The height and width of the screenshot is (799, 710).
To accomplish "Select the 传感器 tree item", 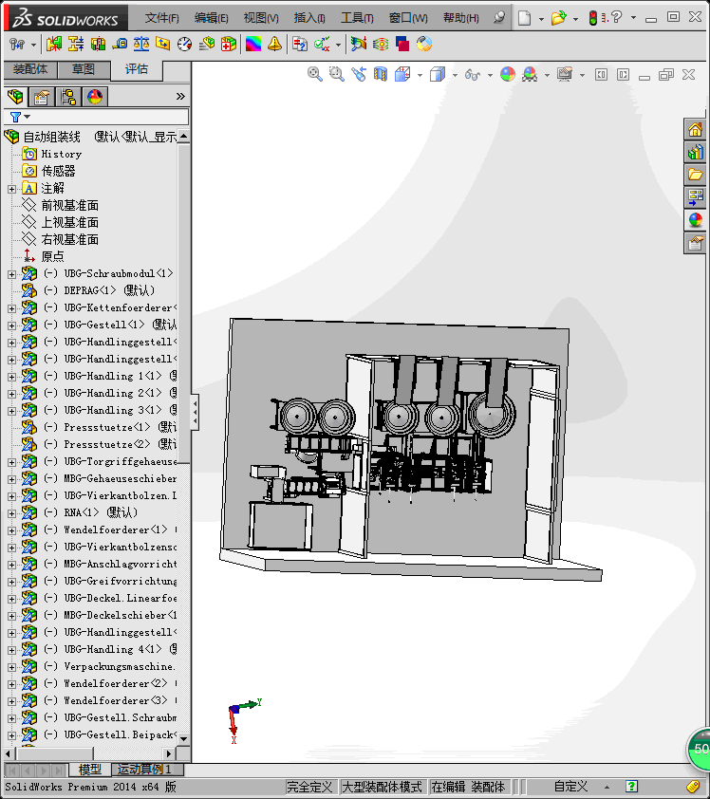I will click(58, 171).
